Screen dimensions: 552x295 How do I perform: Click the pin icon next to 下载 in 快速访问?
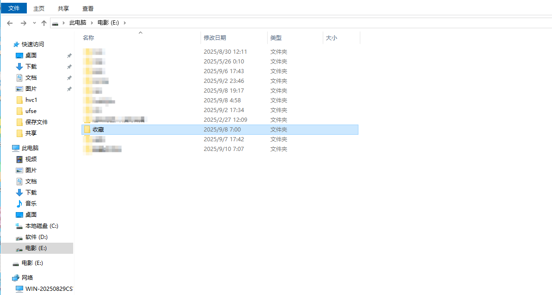(x=69, y=67)
